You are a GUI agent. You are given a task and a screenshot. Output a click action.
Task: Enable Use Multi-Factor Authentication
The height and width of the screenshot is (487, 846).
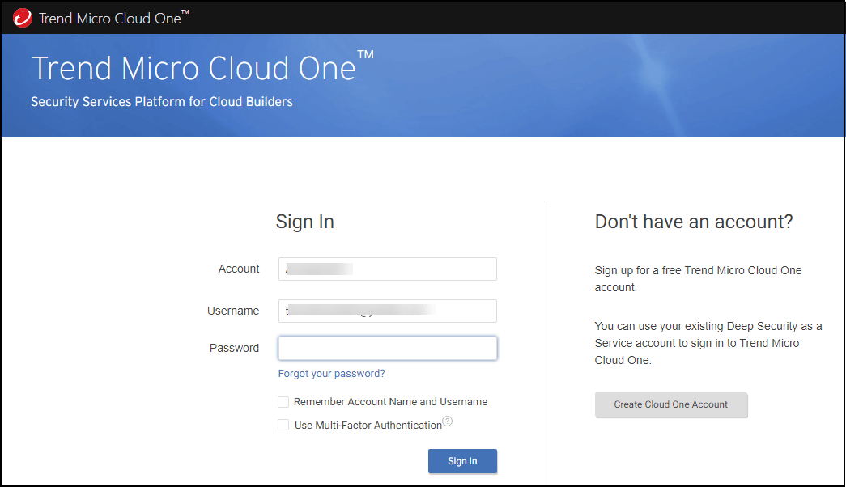[283, 425]
